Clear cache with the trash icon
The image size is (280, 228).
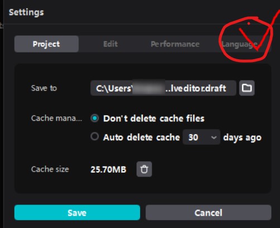[x=144, y=169]
